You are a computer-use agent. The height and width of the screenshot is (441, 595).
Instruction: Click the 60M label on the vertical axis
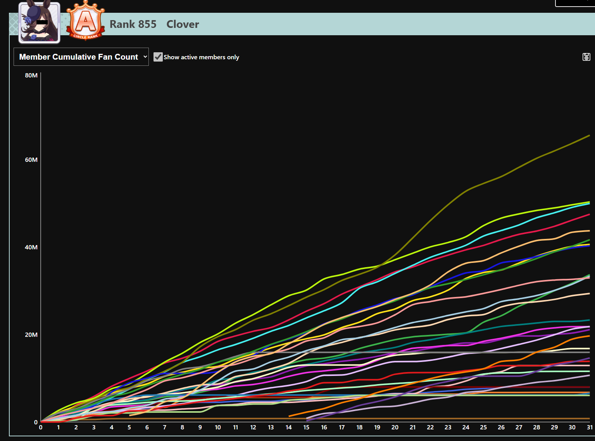[x=31, y=160]
